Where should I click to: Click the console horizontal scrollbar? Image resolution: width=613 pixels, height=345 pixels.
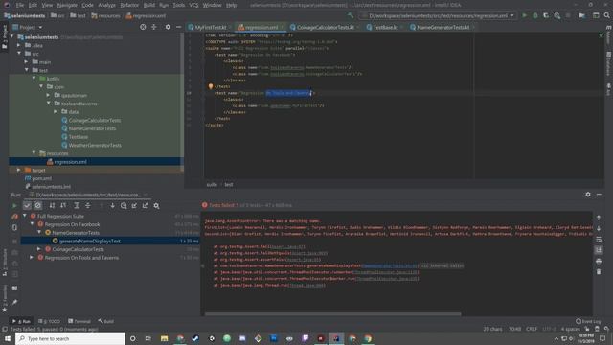(332, 313)
